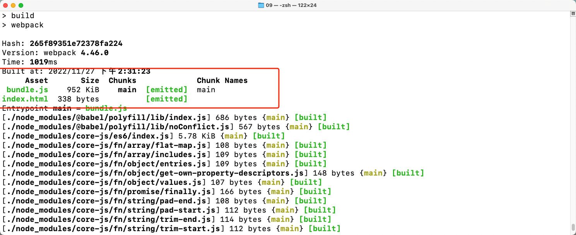Image resolution: width=576 pixels, height=235 pixels.
Task: Click the window title "09 — -zsh — 122×24"
Action: point(291,5)
